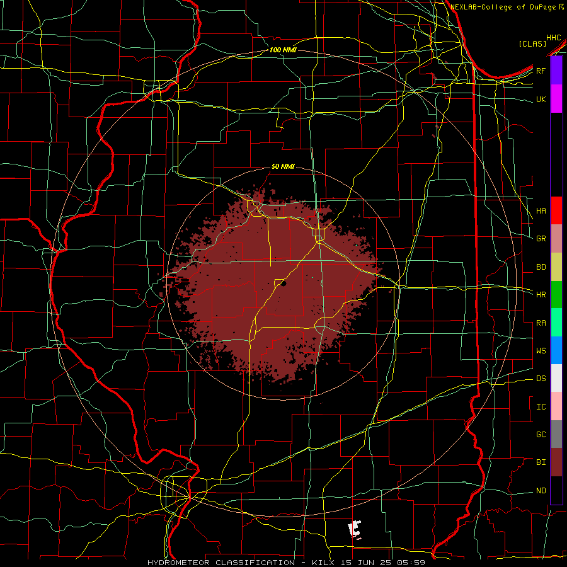Click the purple RF legend color swatch
Image resolution: width=567 pixels, height=567 pixels.
(x=556, y=71)
